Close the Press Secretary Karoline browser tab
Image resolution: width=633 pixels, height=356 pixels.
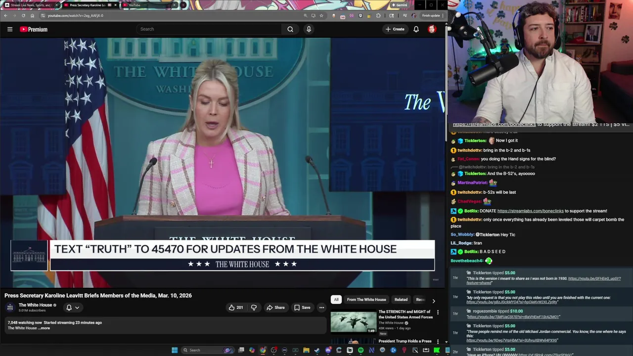click(115, 5)
